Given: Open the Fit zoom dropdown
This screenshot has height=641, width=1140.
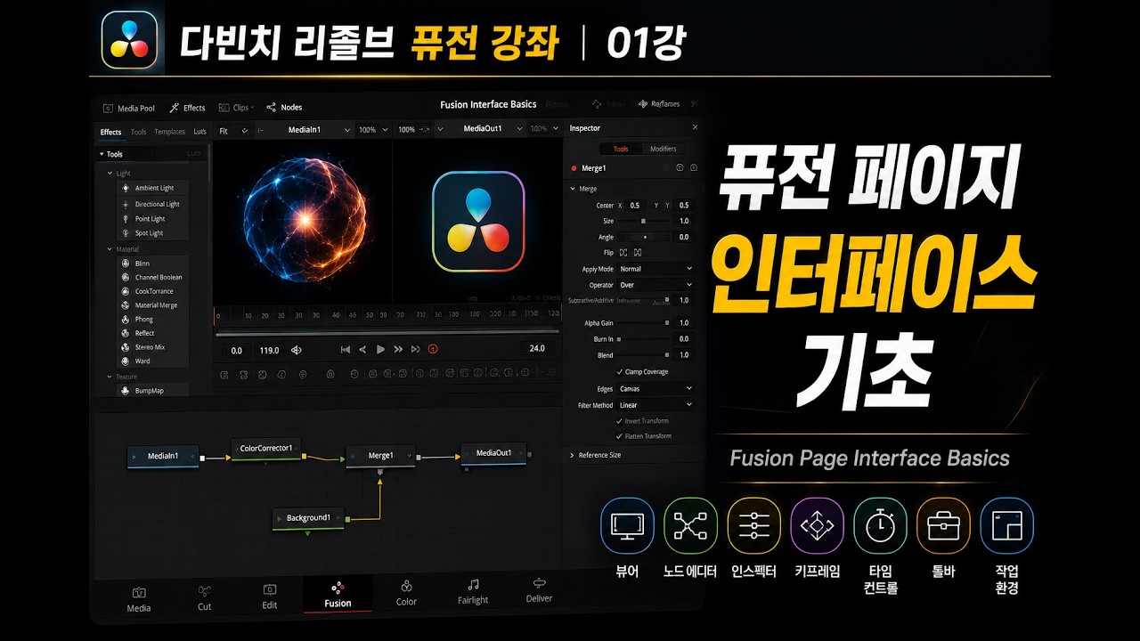Looking at the screenshot, I should click(233, 130).
